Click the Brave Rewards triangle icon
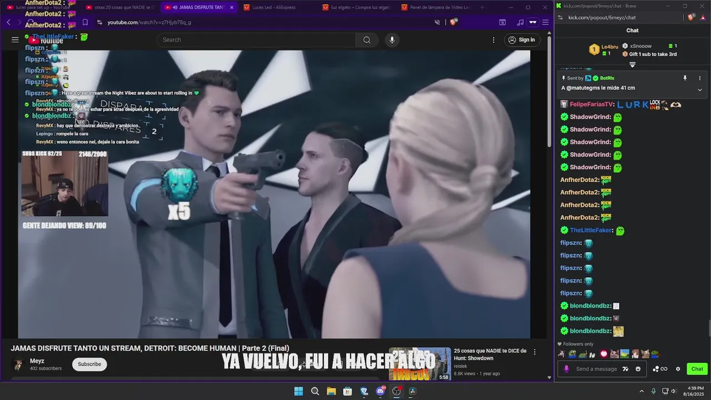This screenshot has width=711, height=400. (703, 17)
